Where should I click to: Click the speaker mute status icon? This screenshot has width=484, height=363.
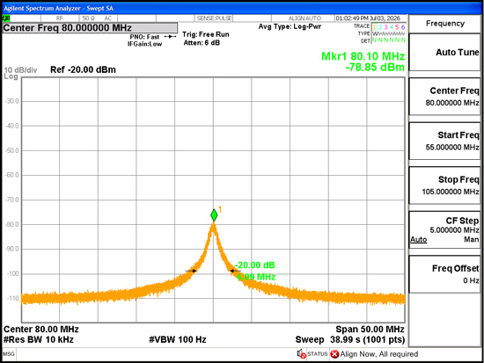(x=301, y=353)
